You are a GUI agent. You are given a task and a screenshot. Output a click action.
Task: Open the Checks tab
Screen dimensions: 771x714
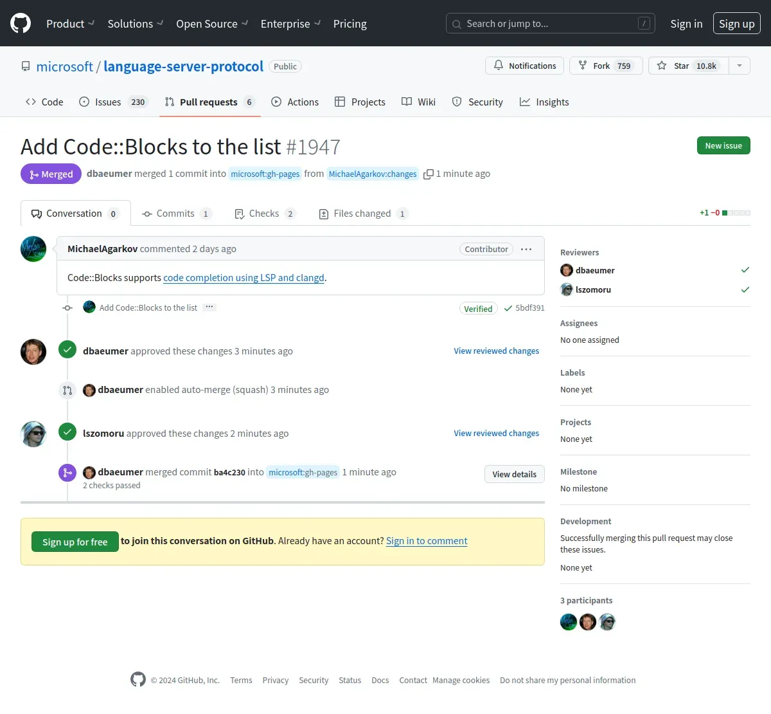(x=265, y=214)
